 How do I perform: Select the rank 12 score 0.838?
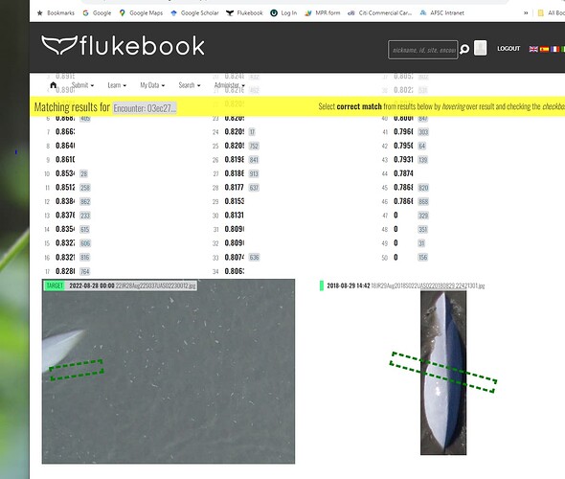tap(65, 201)
